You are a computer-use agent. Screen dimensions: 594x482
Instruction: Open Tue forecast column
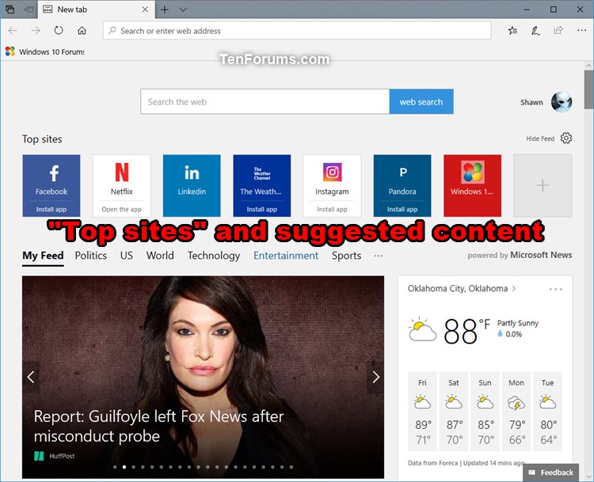548,412
